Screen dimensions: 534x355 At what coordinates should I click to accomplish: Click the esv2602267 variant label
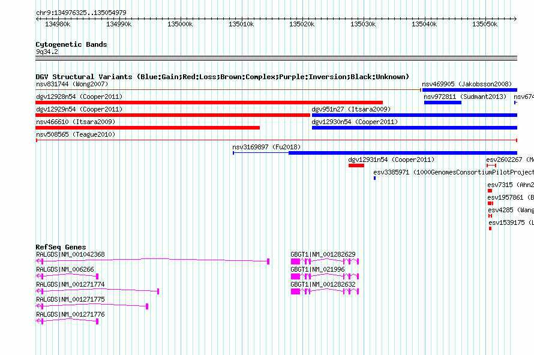(x=510, y=160)
